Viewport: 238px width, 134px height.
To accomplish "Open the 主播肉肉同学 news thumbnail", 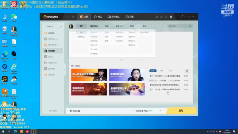I will coord(127,75).
